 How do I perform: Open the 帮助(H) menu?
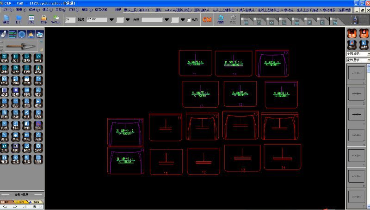(x=87, y=10)
